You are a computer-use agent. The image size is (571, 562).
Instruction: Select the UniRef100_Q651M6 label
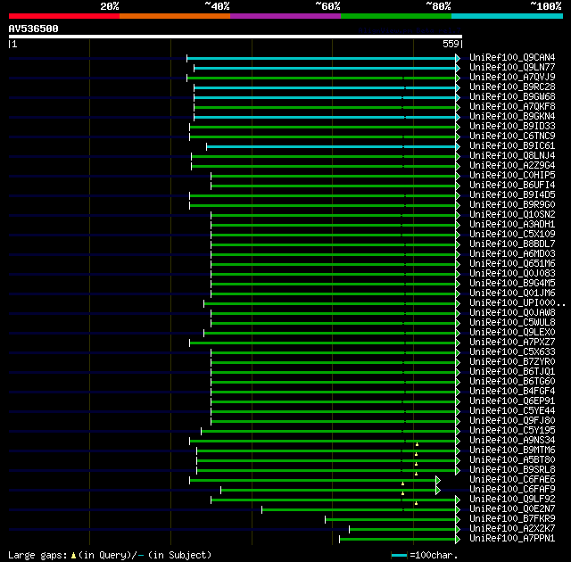(512, 264)
